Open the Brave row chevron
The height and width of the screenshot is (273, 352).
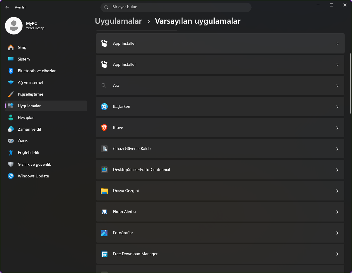[x=337, y=127]
